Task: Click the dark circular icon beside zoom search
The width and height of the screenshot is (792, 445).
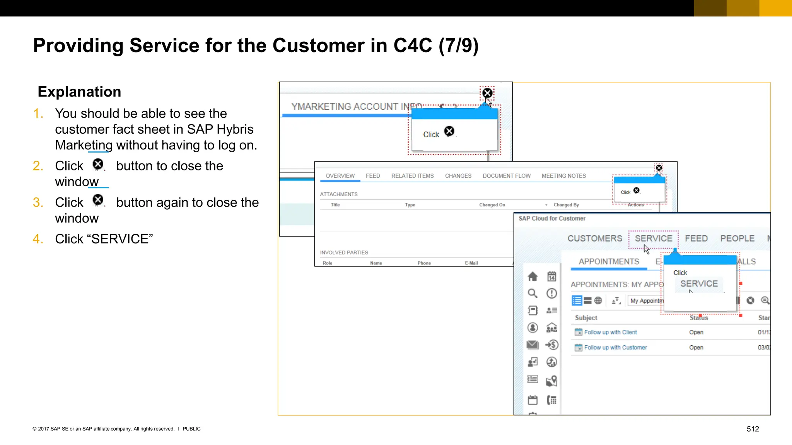Action: (x=750, y=301)
